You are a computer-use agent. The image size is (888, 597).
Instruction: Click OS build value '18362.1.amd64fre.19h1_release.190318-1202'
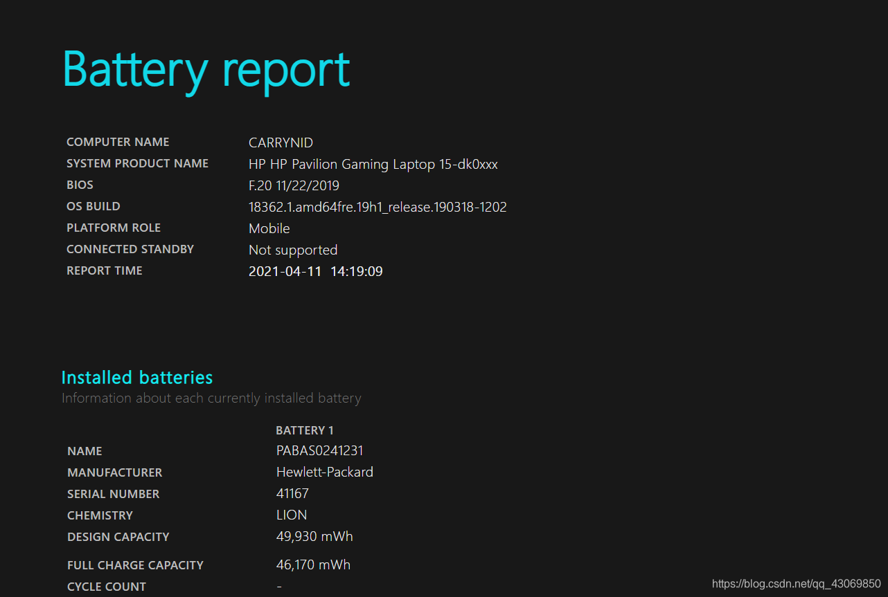point(378,207)
